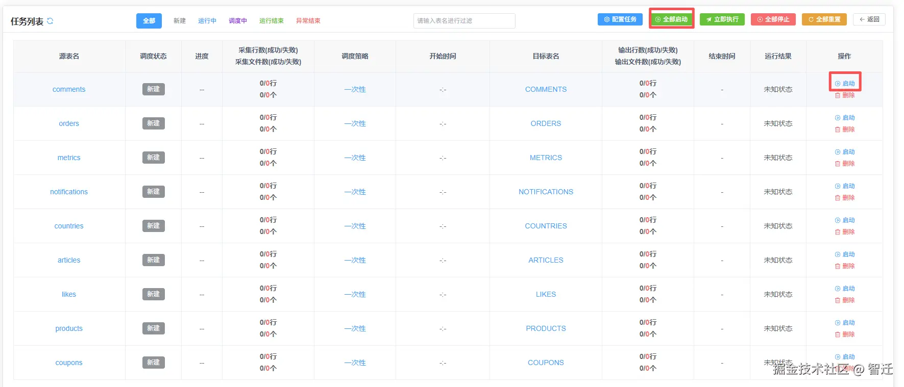The height and width of the screenshot is (387, 904).
Task: Open target table NOTIFICATIONS
Action: (x=546, y=192)
